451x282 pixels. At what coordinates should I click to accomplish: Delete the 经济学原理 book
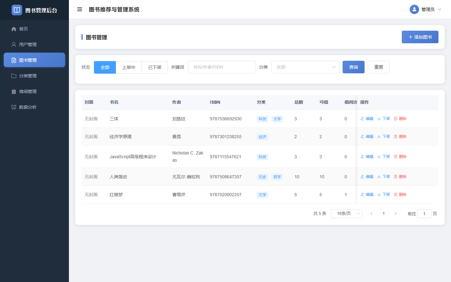click(x=400, y=137)
